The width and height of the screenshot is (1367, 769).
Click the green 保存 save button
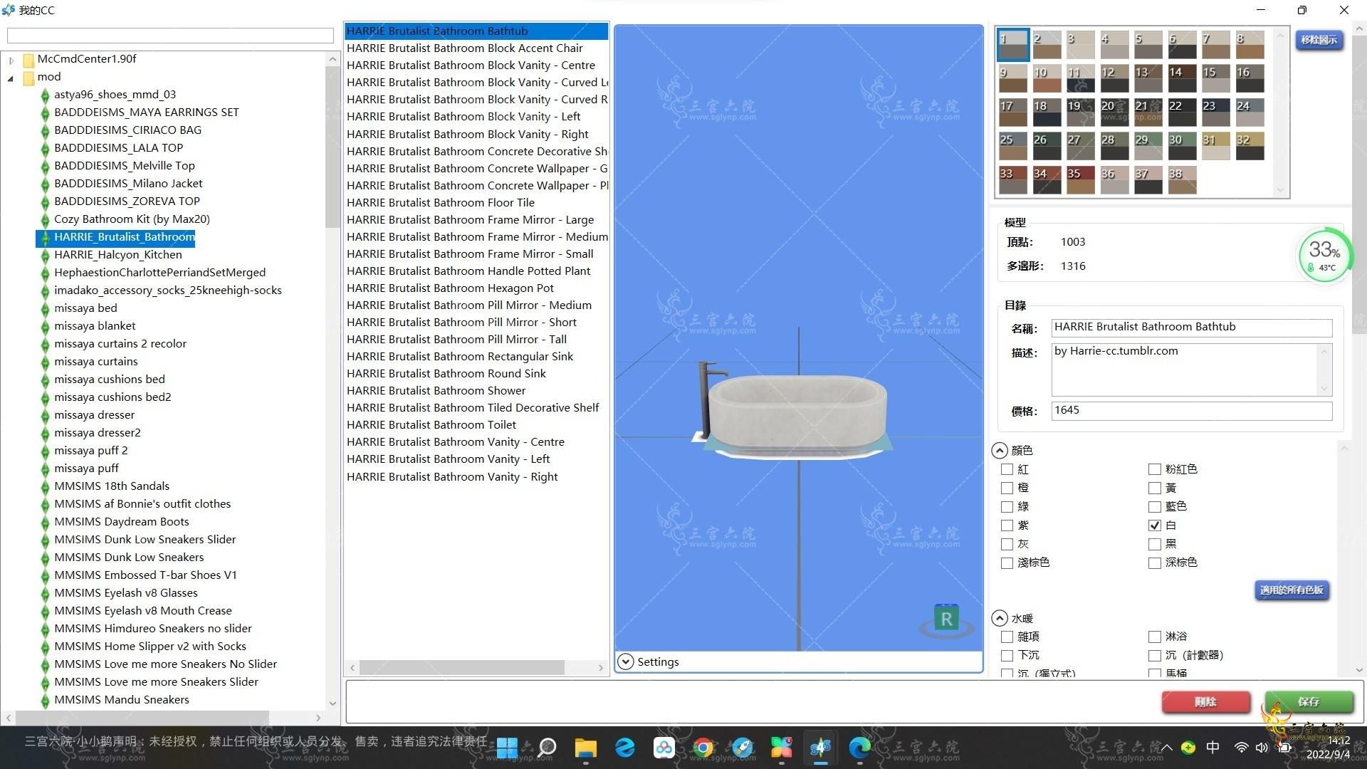coord(1309,702)
